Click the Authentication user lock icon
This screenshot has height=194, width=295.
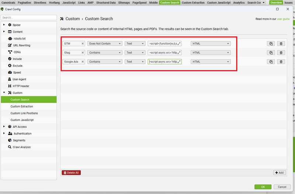coord(10,134)
